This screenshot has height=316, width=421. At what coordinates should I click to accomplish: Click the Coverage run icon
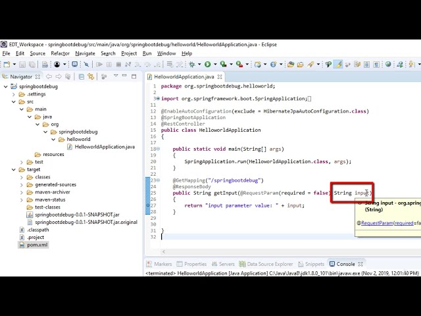[x=223, y=65]
